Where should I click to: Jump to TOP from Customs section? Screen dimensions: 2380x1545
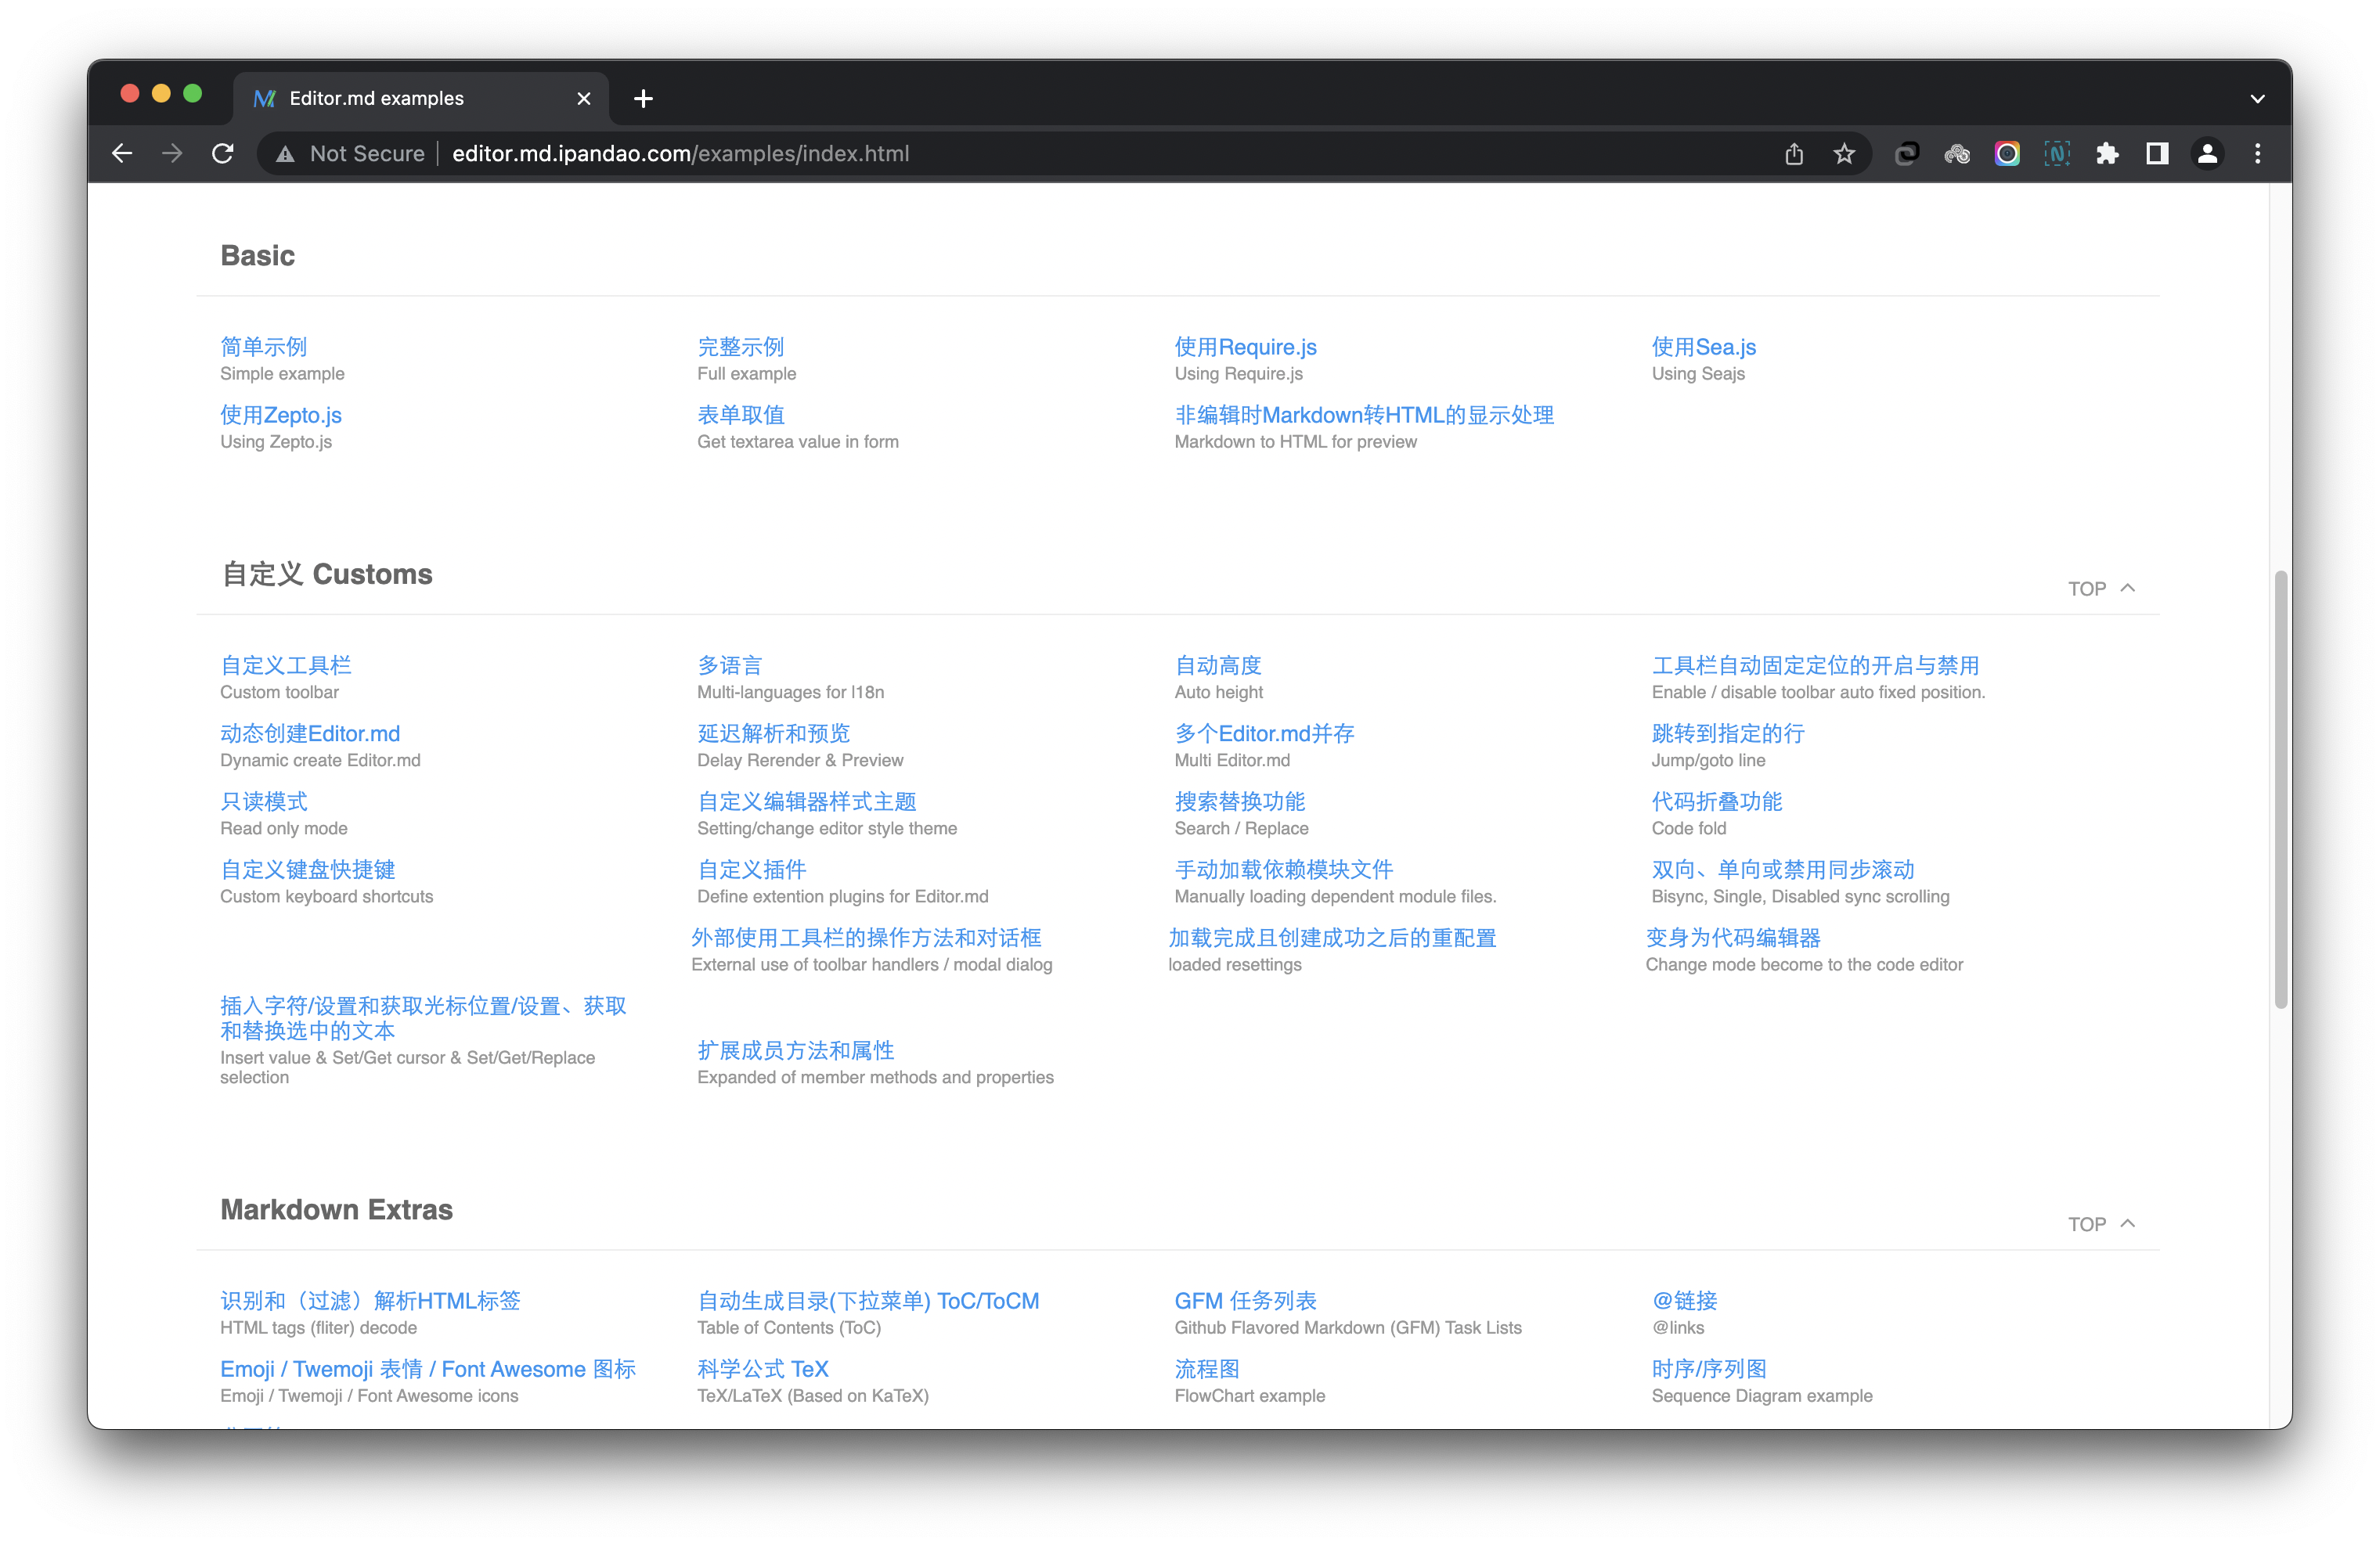(x=2101, y=589)
